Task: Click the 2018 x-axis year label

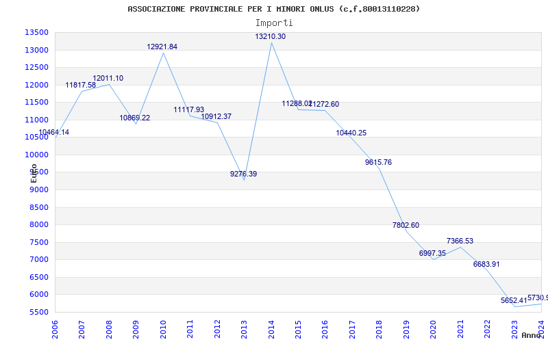Action: pyautogui.click(x=379, y=329)
